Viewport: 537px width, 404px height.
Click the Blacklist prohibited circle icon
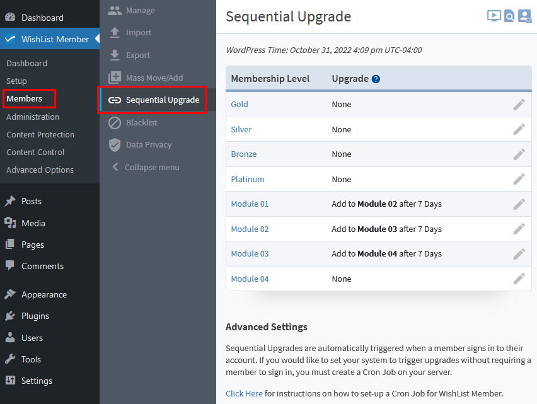[115, 122]
